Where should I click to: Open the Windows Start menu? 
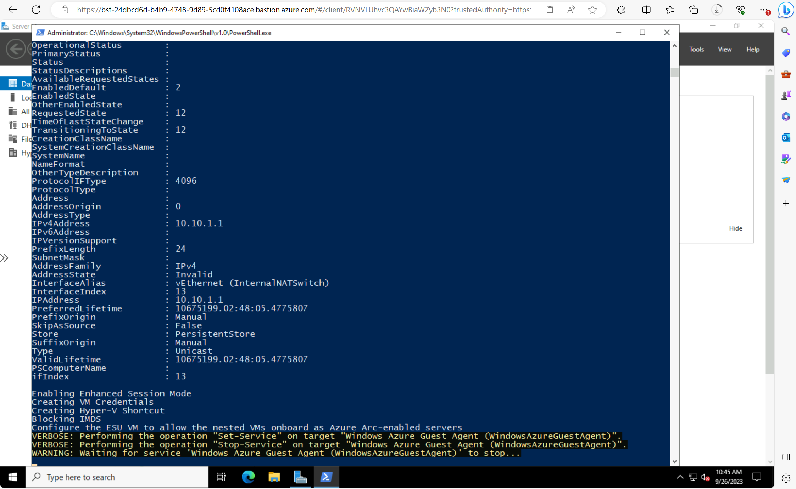coord(13,477)
